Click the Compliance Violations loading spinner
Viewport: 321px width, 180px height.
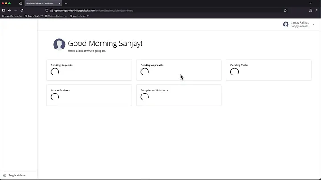(x=145, y=97)
